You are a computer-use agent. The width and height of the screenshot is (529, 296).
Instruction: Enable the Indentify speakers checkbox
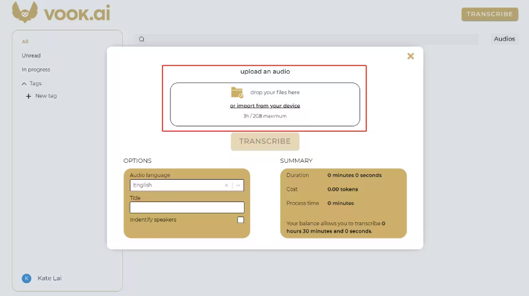[x=241, y=220]
